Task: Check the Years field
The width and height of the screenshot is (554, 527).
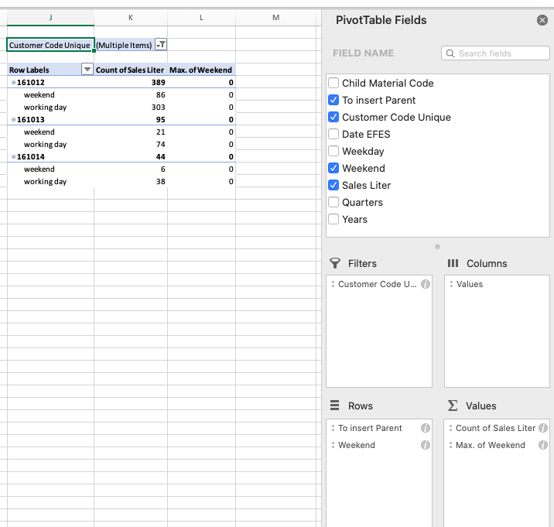Action: 333,219
